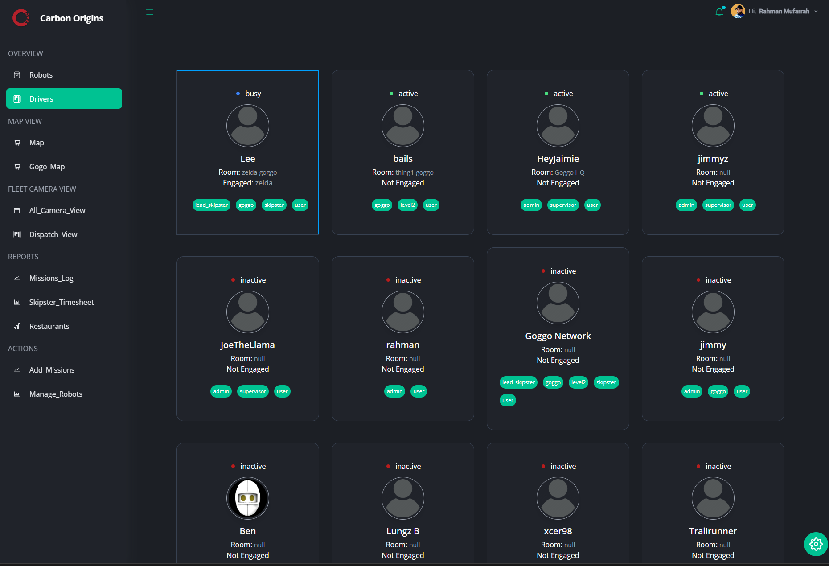Open Gogo_Map from the sidebar
The width and height of the screenshot is (829, 566).
pos(46,166)
